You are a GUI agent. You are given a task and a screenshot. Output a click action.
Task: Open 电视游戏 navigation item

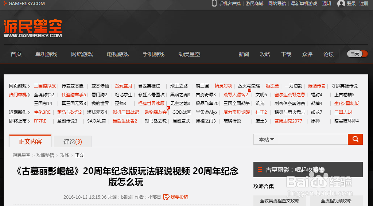pos(118,54)
